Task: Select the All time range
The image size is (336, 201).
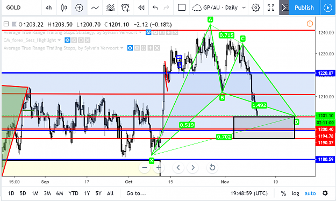Action: click(x=110, y=193)
